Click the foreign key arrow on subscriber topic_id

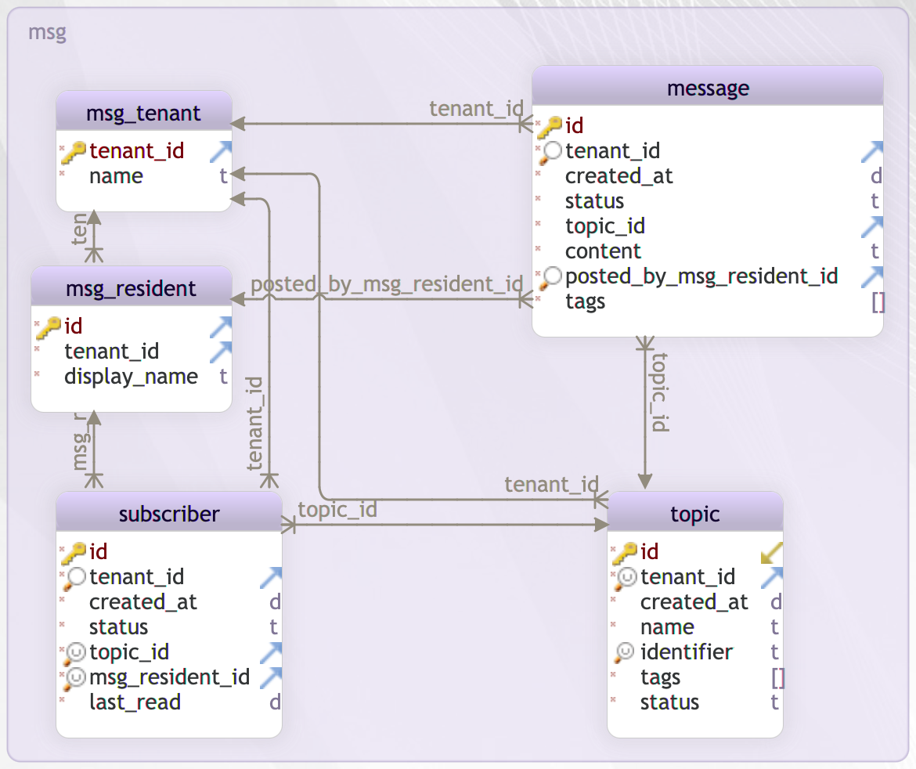click(x=271, y=653)
